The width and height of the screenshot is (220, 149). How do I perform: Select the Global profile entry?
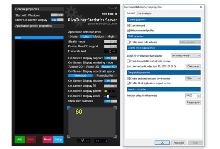click(x=39, y=38)
